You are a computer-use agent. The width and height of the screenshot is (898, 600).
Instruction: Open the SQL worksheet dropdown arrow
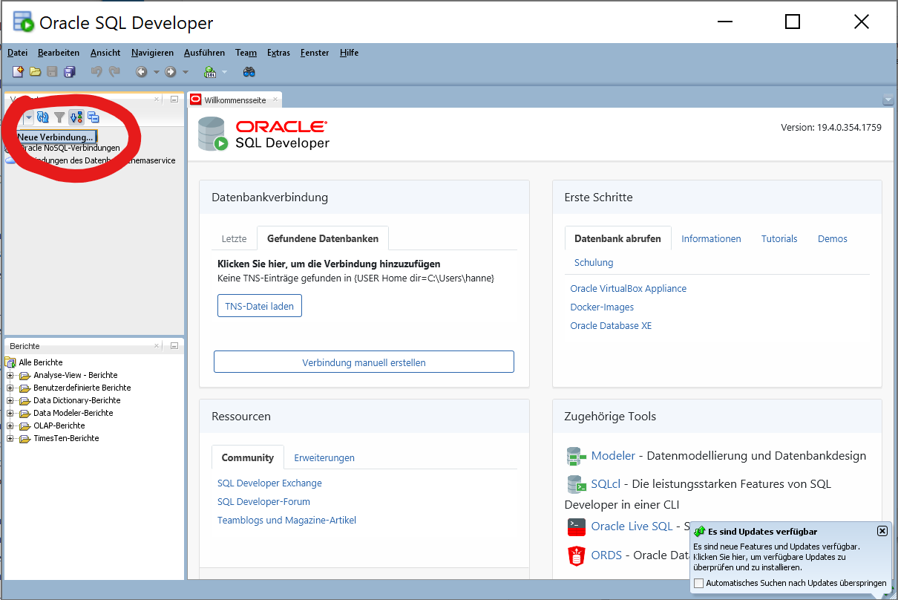[x=224, y=72]
